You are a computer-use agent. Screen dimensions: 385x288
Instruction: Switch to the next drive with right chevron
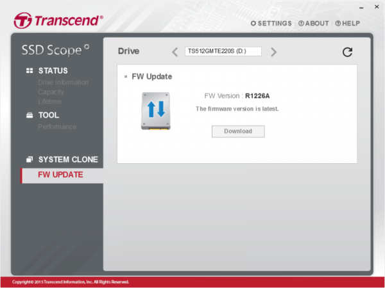pyautogui.click(x=274, y=52)
